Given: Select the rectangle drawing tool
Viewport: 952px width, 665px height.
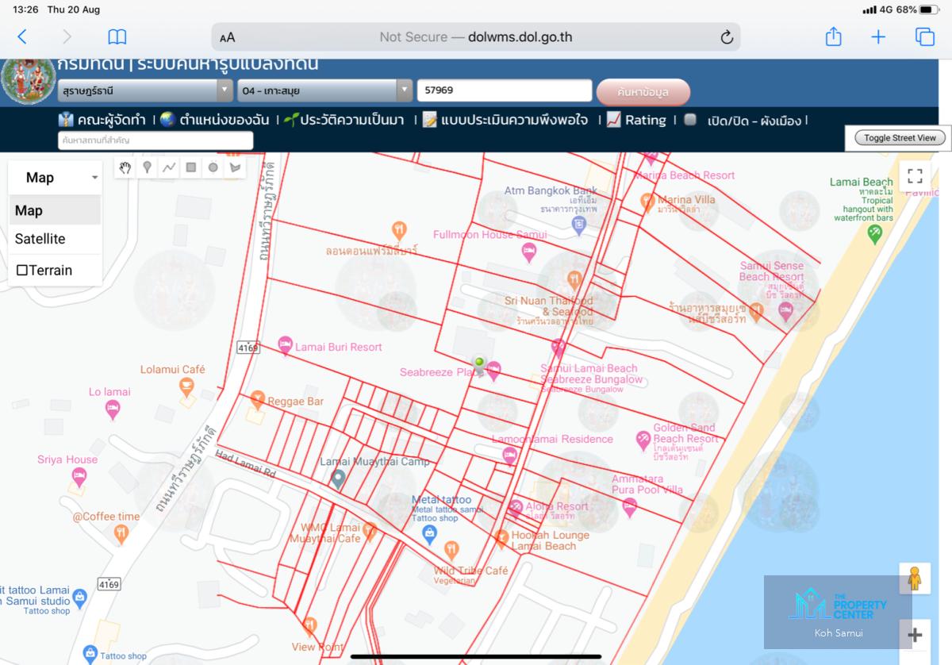Looking at the screenshot, I should (x=191, y=167).
